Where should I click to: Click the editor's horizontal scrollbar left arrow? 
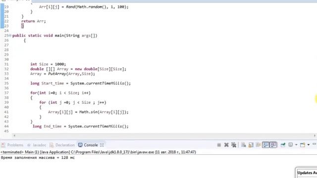point(14,135)
